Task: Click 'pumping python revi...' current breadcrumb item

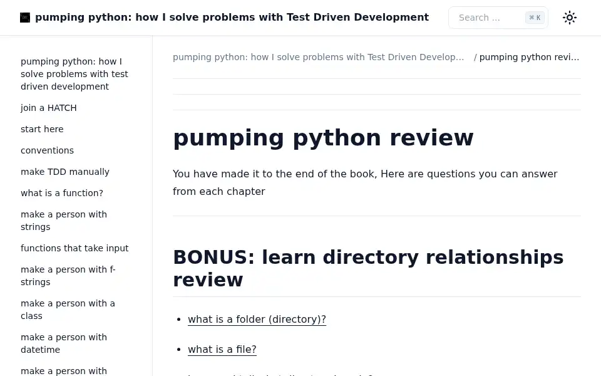Action: (529, 57)
